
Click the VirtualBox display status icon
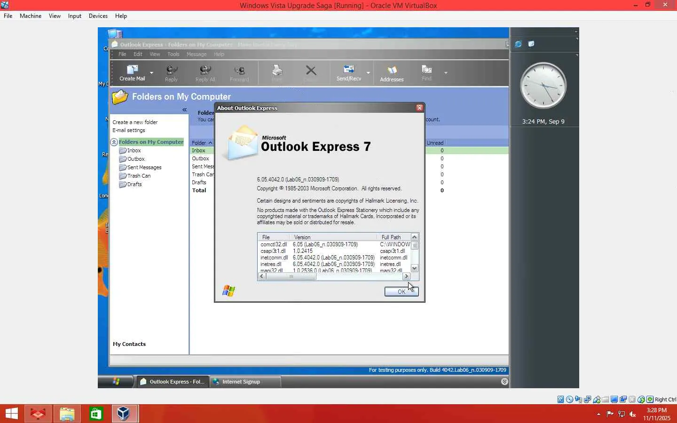614,399
